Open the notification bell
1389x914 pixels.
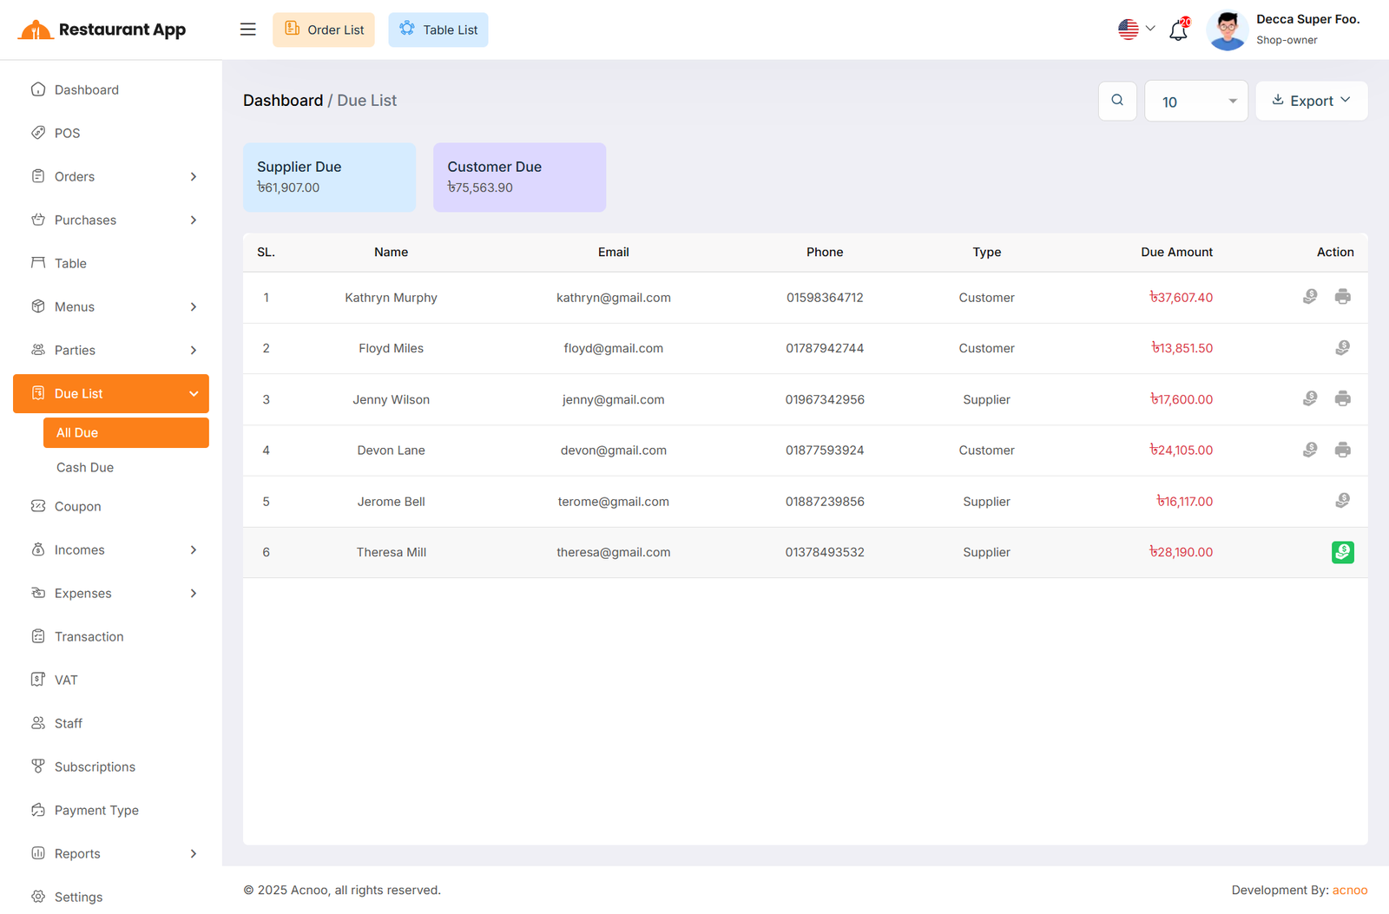1178,30
